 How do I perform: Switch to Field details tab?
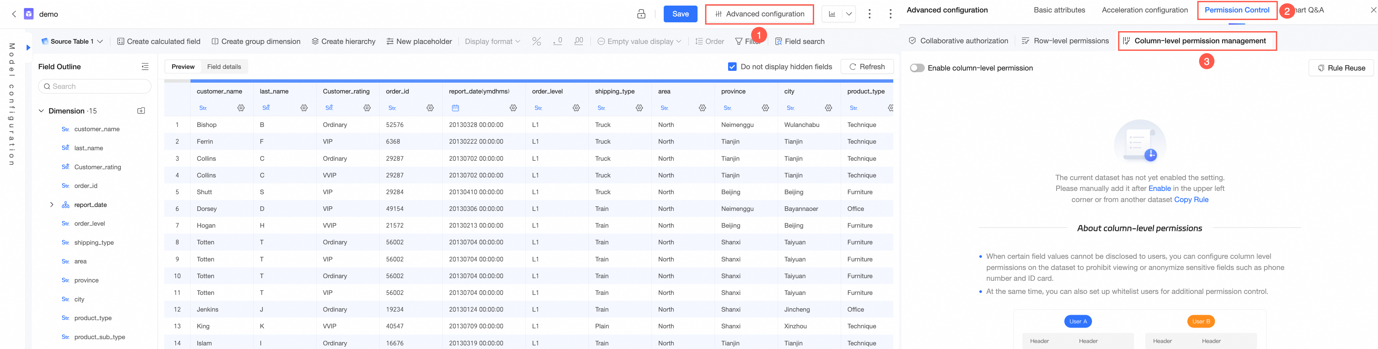tap(224, 67)
